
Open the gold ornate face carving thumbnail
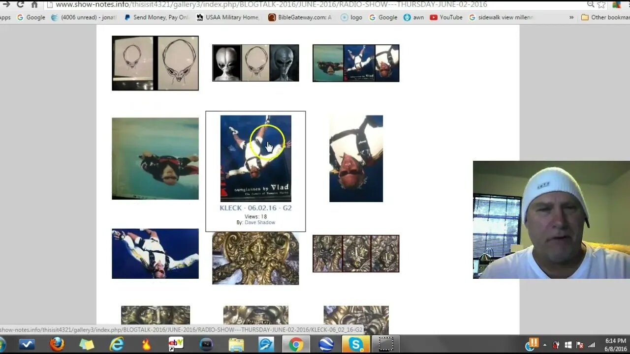tap(255, 258)
